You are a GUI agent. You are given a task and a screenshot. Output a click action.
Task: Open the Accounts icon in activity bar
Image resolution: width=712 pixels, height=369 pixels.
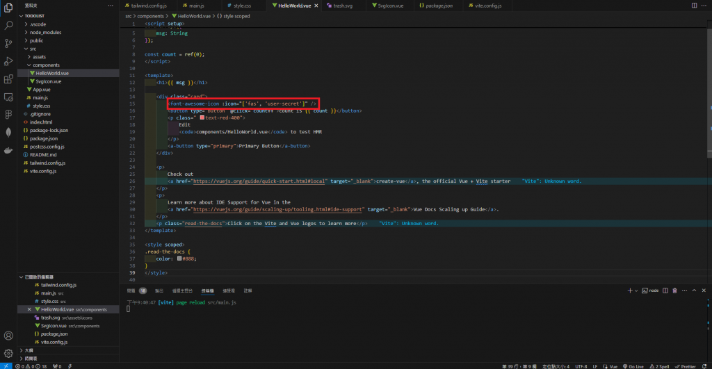[x=8, y=336]
